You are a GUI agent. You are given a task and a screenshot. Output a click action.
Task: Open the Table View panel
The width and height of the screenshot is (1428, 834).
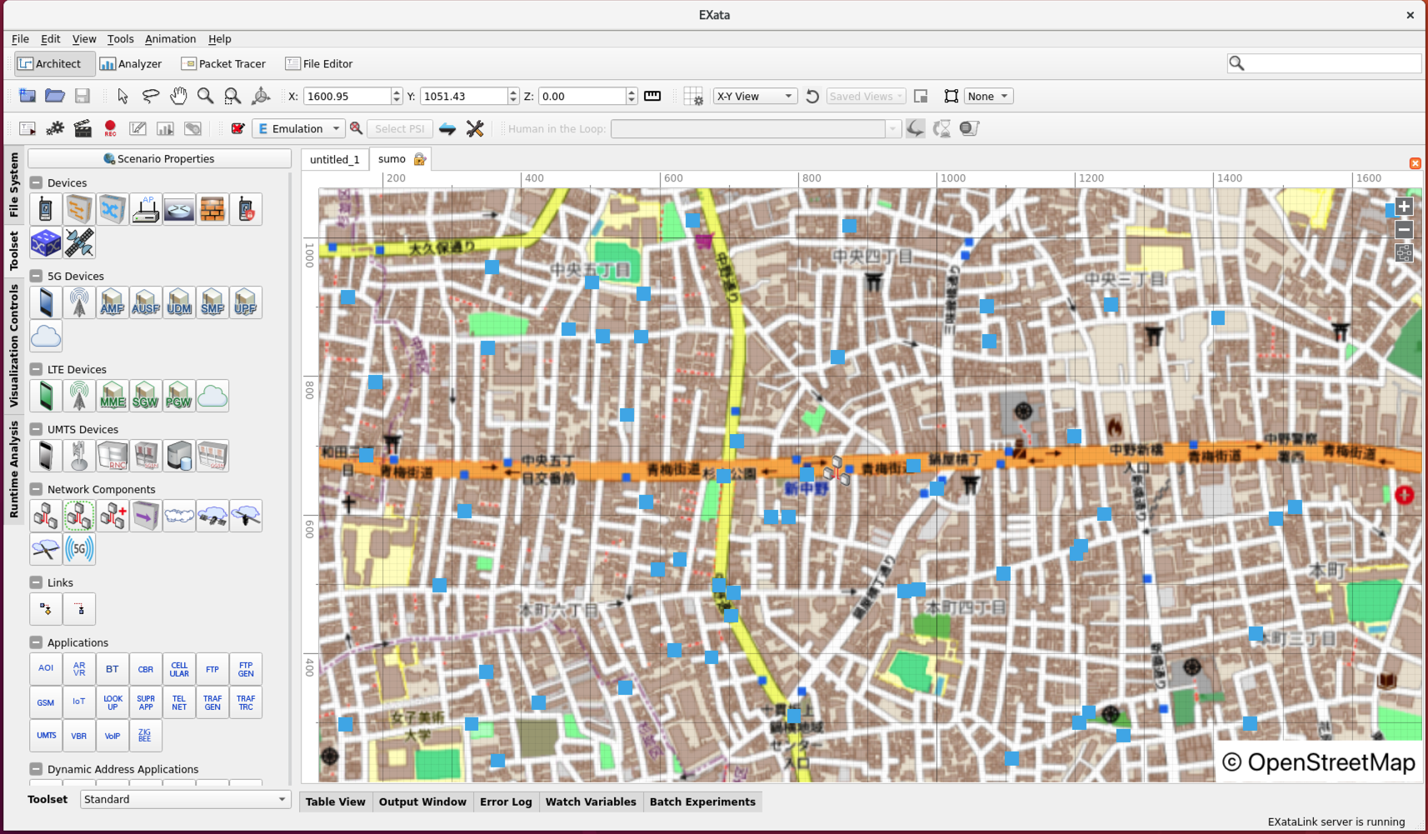pyautogui.click(x=335, y=802)
